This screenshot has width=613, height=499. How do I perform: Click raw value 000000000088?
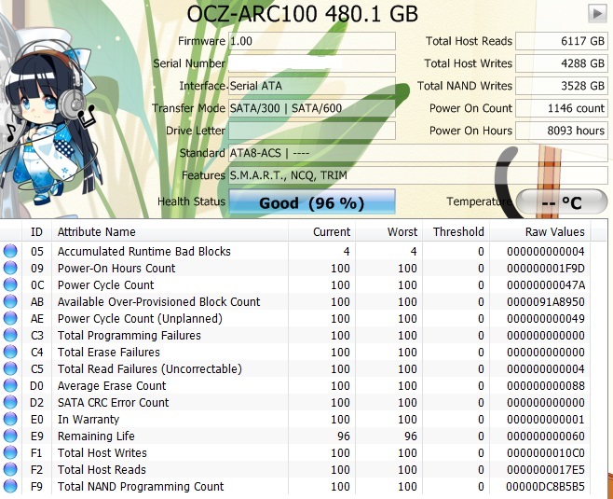[x=546, y=385]
